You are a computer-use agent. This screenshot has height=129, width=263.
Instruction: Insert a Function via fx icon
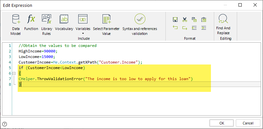(31, 22)
